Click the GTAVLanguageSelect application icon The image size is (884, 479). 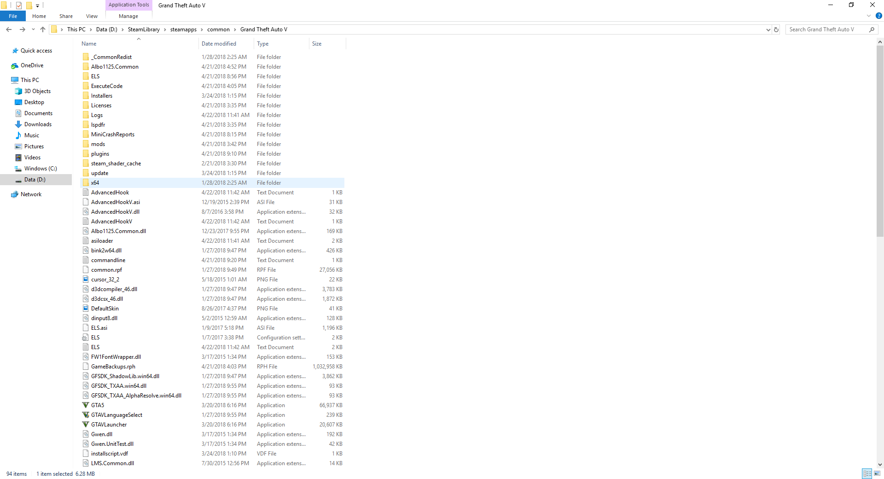[86, 415]
